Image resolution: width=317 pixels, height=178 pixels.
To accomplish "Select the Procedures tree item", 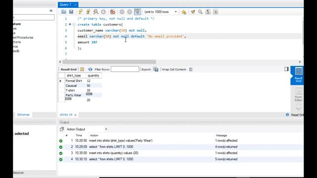I will pos(23,38).
